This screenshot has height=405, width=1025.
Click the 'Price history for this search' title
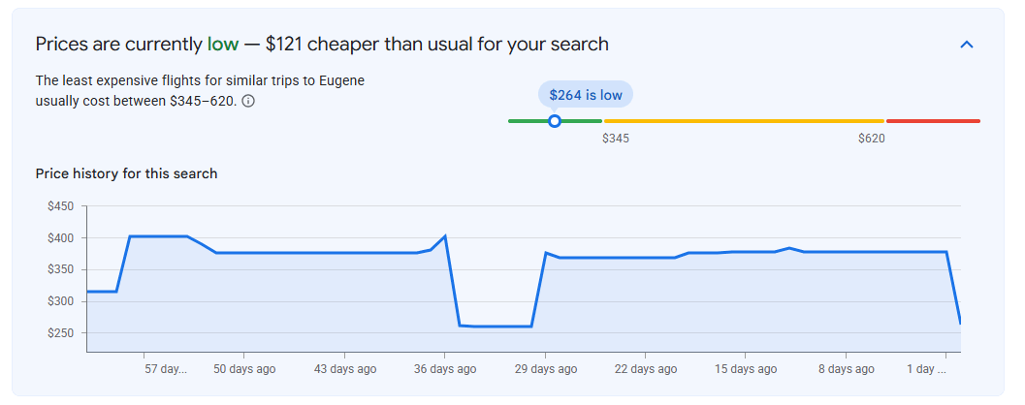pyautogui.click(x=126, y=173)
